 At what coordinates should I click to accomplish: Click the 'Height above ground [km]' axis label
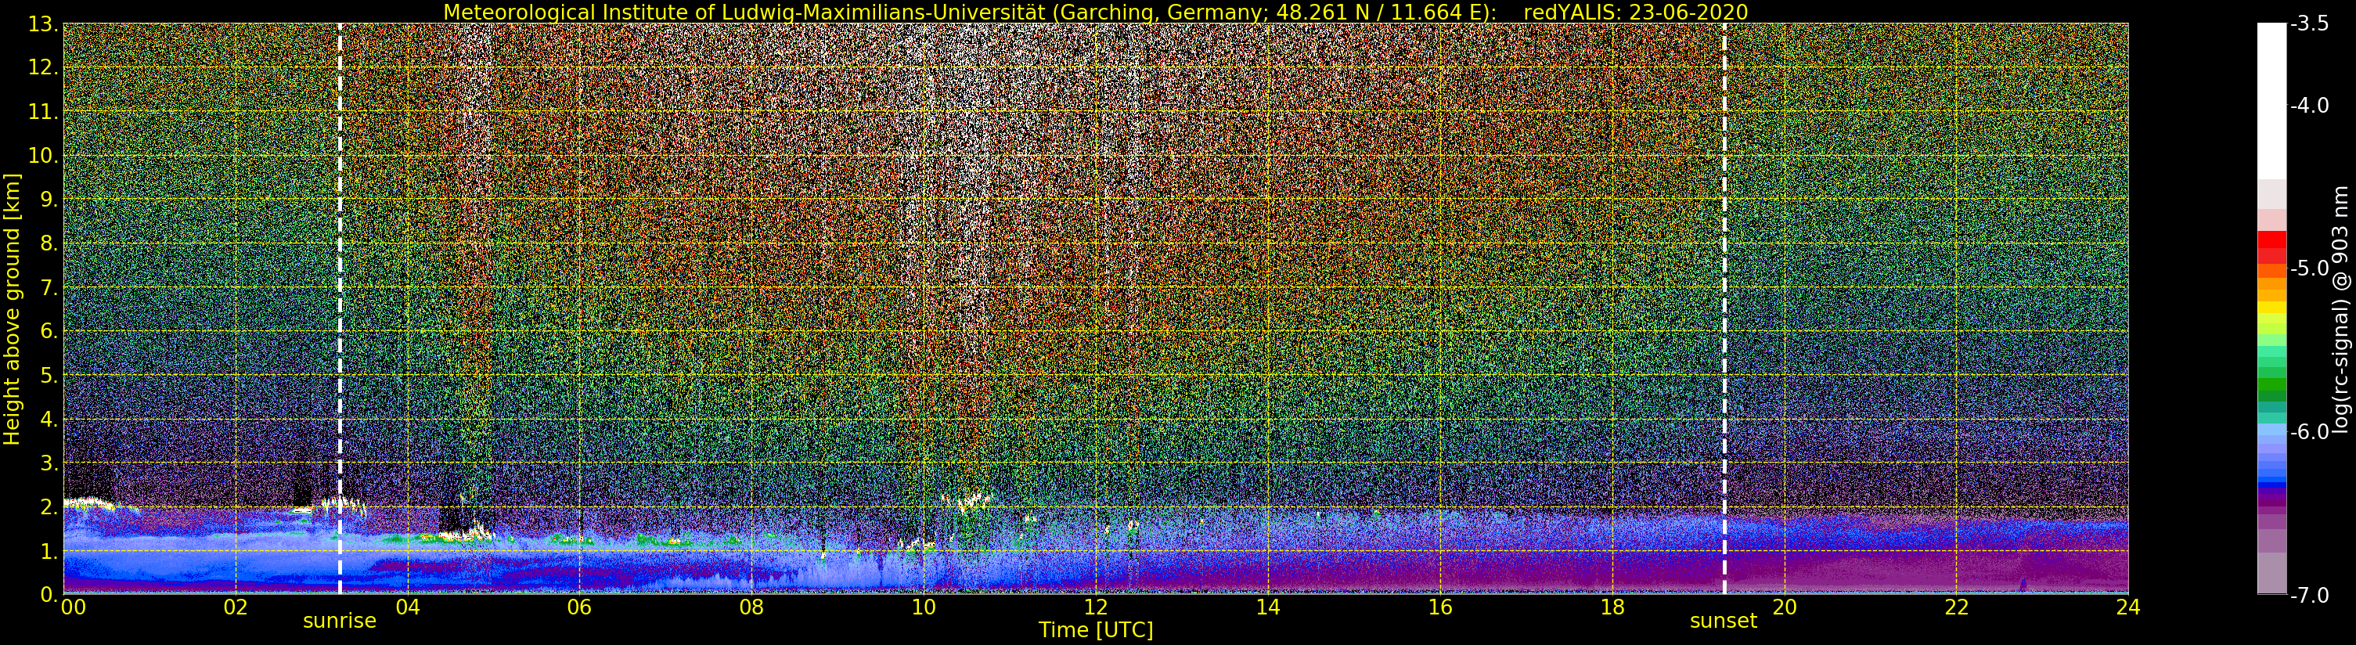click(x=12, y=309)
